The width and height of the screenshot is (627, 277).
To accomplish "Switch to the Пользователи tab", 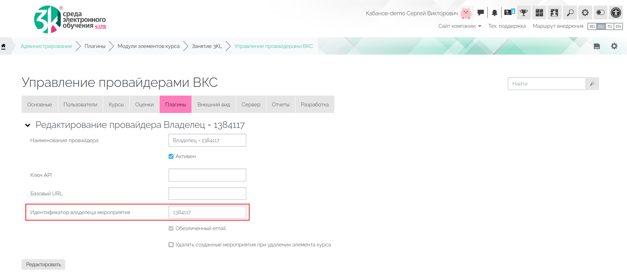I will (x=80, y=105).
